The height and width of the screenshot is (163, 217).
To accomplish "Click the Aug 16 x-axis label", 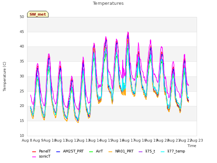I will click(x=118, y=140).
